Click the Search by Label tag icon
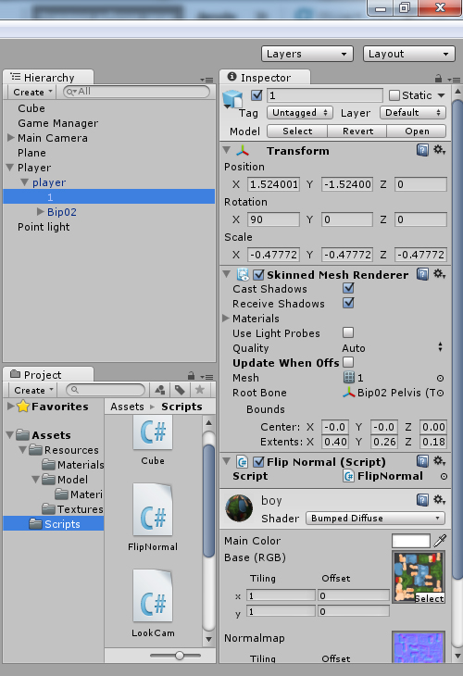The width and height of the screenshot is (463, 676). click(x=180, y=390)
